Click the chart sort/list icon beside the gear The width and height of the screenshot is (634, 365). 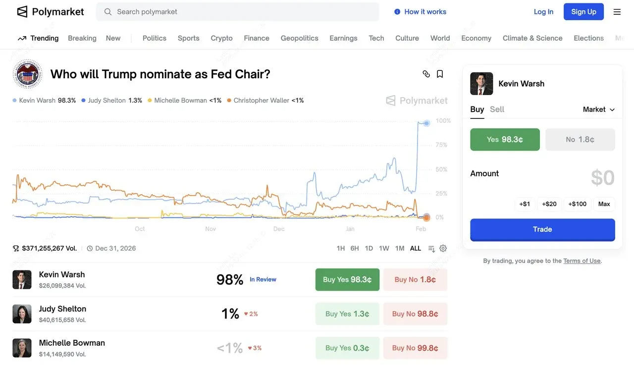tap(430, 248)
